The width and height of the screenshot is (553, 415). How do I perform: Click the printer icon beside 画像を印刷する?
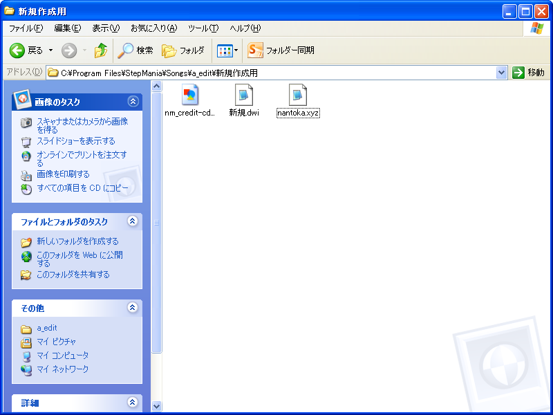26,175
